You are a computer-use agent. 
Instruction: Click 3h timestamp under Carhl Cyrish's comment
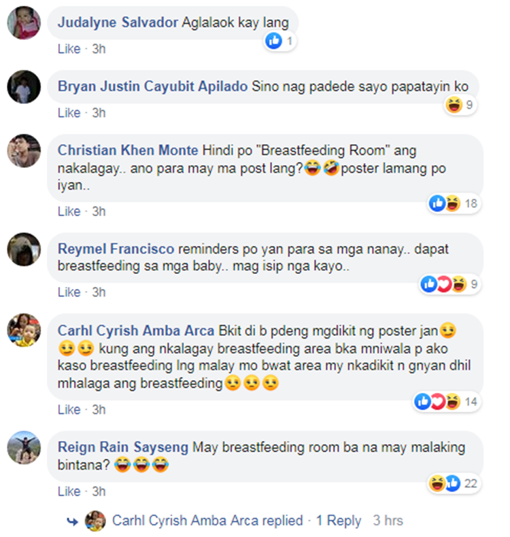[99, 410]
